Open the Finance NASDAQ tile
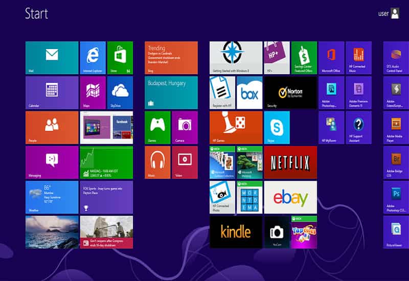Image resolution: width=409 pixels, height=281 pixels. pos(106,162)
